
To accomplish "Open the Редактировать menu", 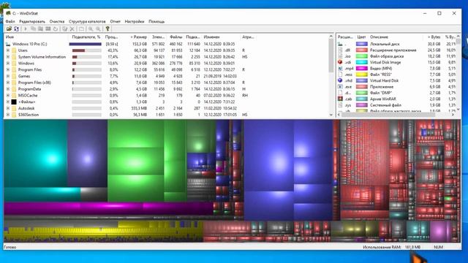I will pyautogui.click(x=32, y=21).
